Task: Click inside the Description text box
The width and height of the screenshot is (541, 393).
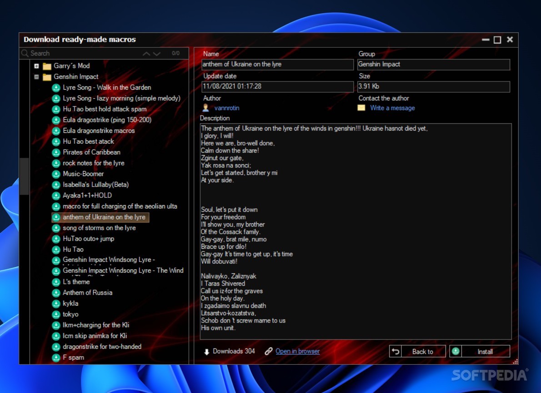Action: point(356,232)
